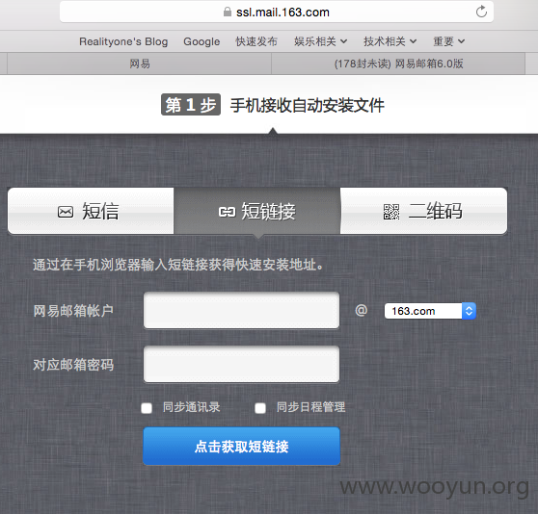
Task: Click the SSL padlock icon in address bar
Action: (x=228, y=12)
